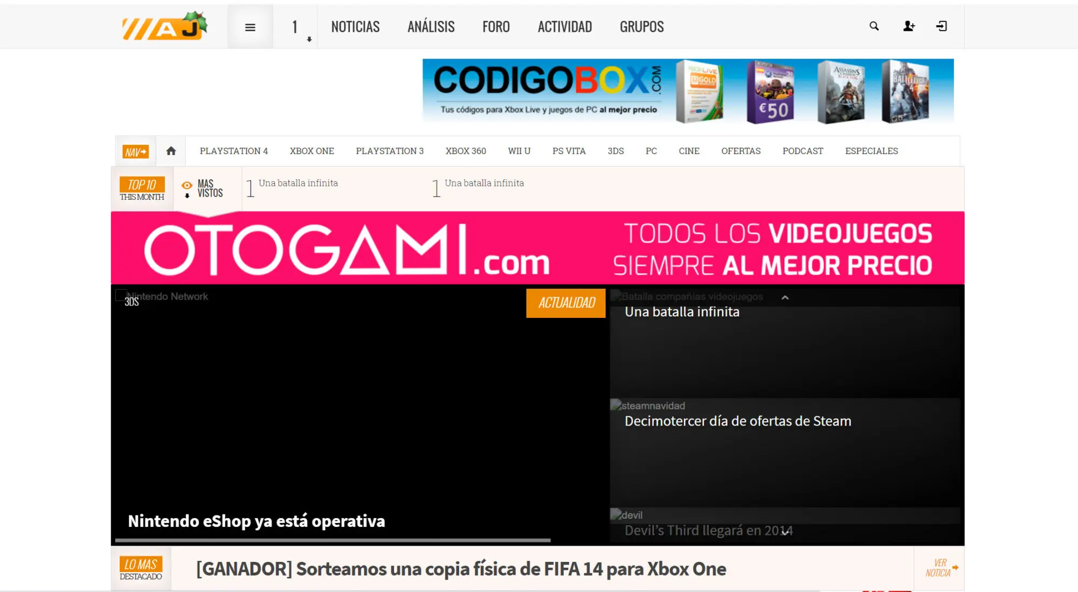The height and width of the screenshot is (592, 1078).
Task: Open 'Nintendo eShop ya está operativa' headline
Action: coord(257,521)
